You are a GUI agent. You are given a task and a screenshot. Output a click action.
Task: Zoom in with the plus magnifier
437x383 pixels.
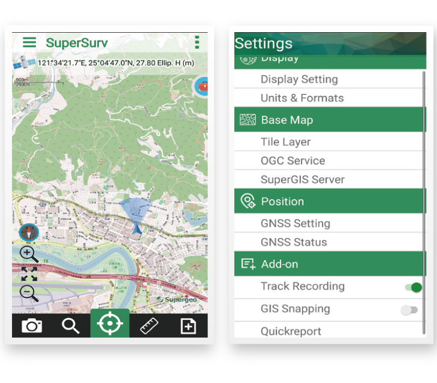(29, 254)
